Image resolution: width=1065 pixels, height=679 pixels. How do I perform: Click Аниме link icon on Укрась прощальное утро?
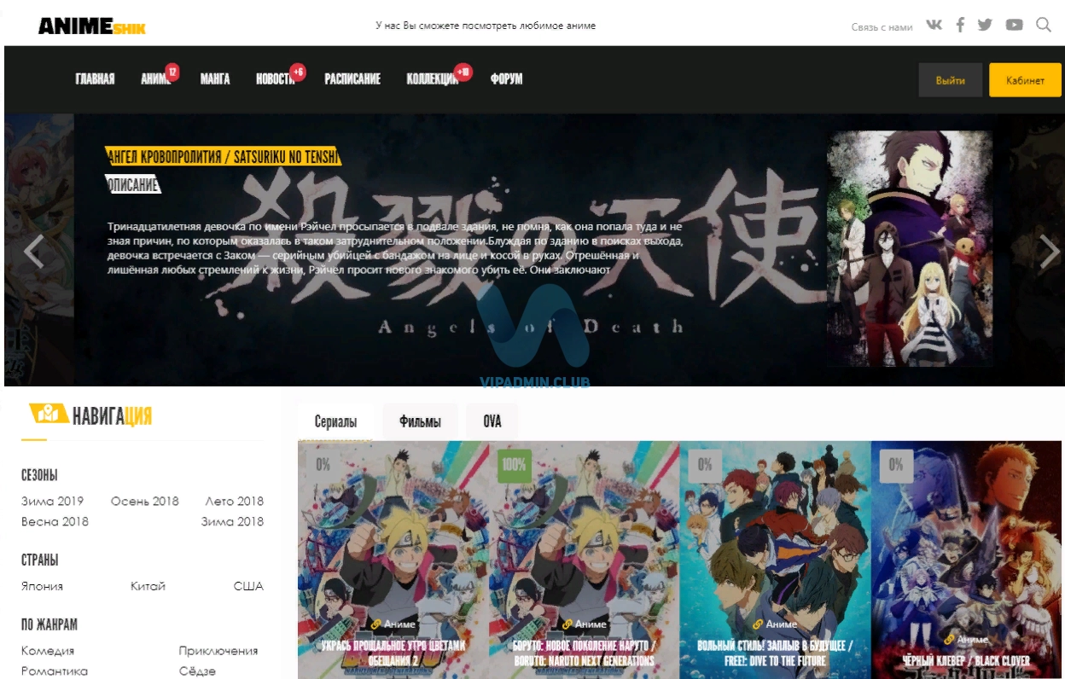tap(375, 624)
